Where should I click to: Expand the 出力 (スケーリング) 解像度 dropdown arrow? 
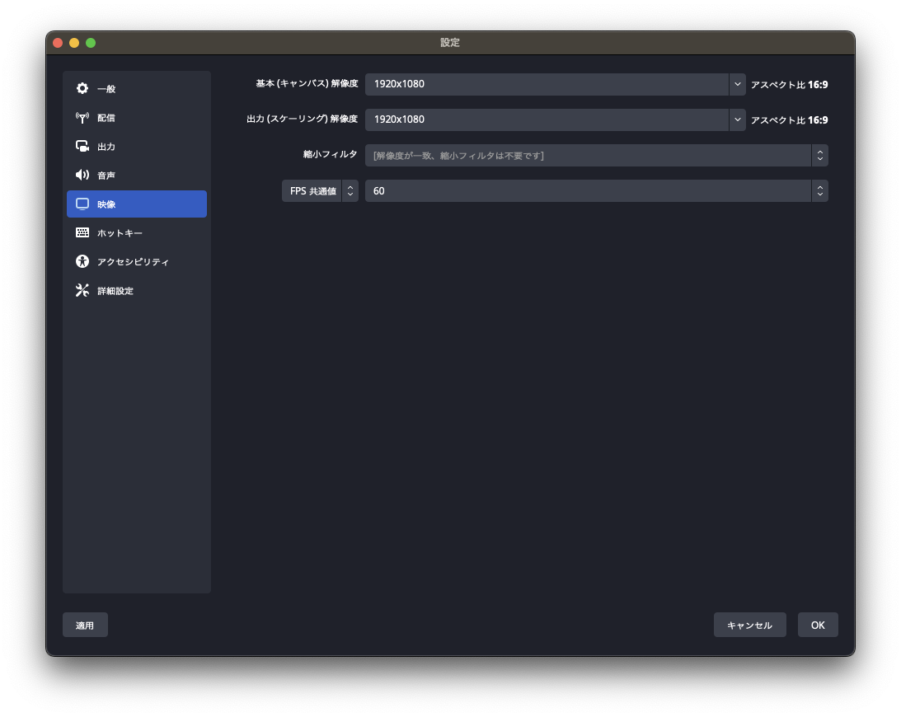pyautogui.click(x=737, y=120)
